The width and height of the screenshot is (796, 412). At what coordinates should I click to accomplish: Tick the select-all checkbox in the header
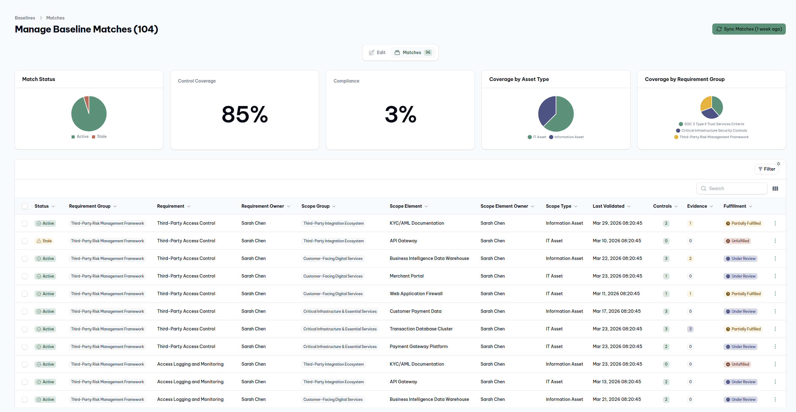25,206
